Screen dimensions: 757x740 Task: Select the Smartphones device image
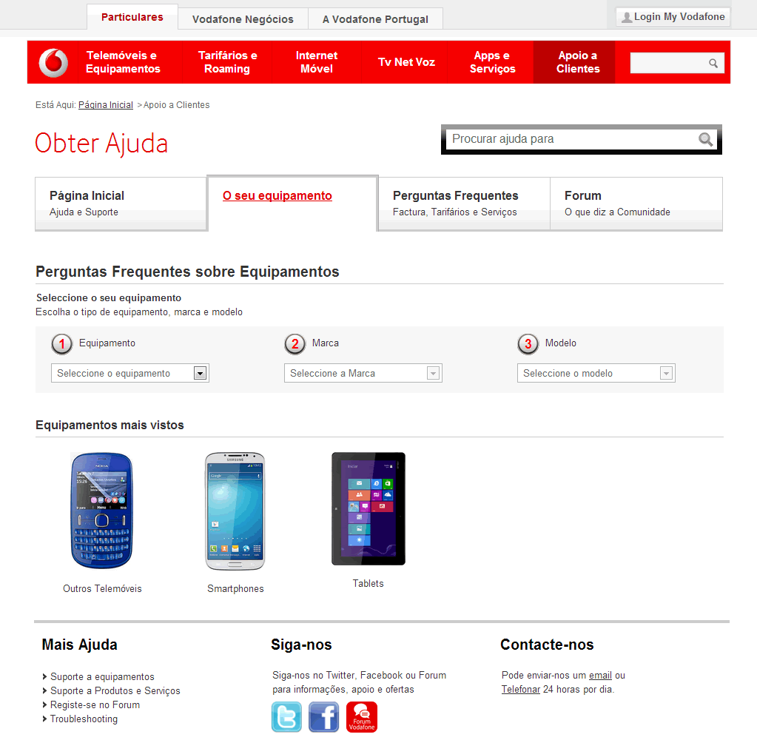(x=235, y=511)
